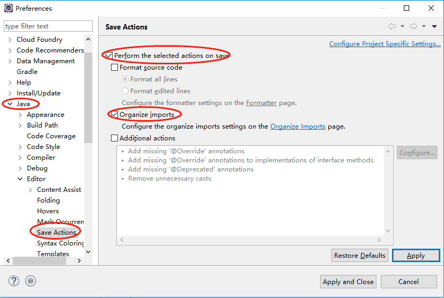Select the Folding preference page
Screen dimensions: 444x298
(x=48, y=200)
